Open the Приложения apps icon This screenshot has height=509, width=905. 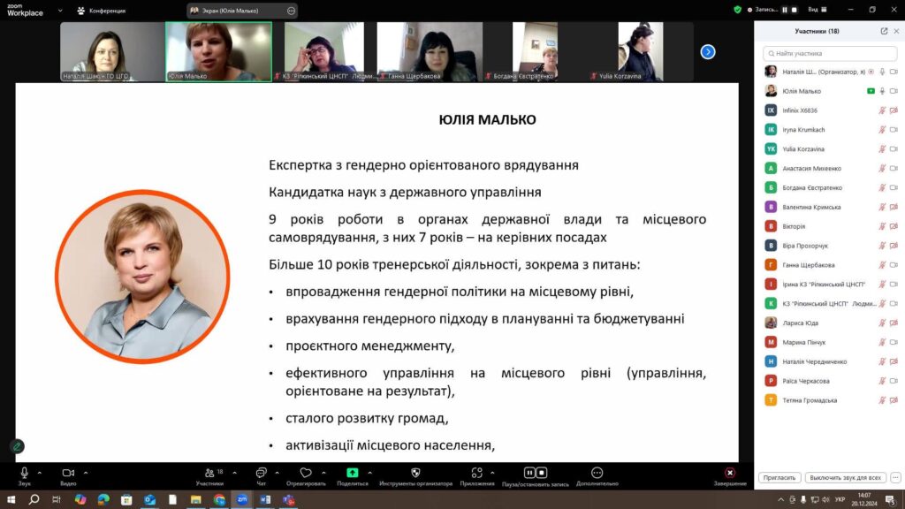click(x=477, y=473)
